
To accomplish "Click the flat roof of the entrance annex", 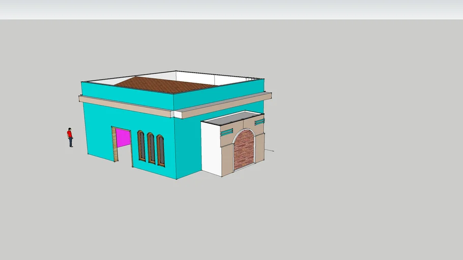I will [x=231, y=118].
